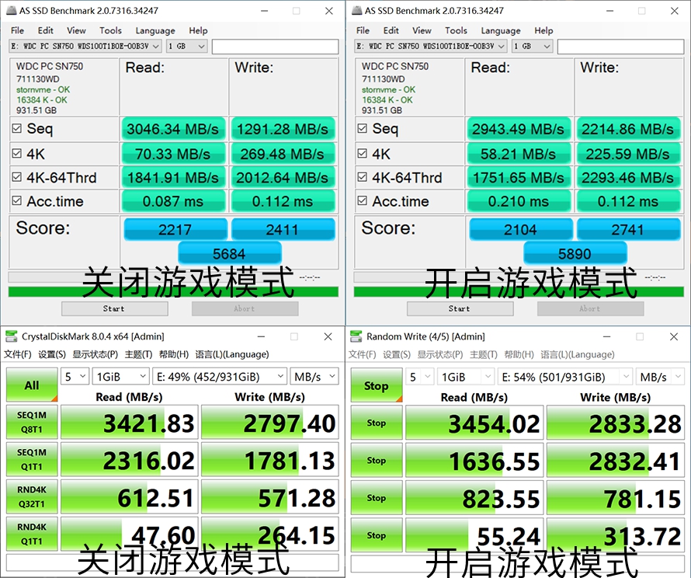The height and width of the screenshot is (578, 691).
Task: Click the All button in CrystalDiskMark
Action: (32, 385)
